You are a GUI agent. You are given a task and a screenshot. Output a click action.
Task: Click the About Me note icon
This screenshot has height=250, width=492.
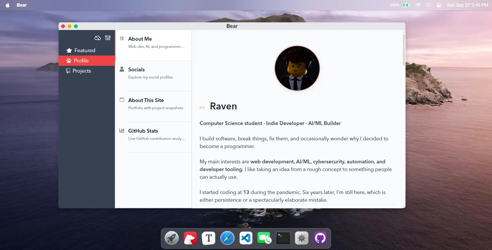(122, 38)
